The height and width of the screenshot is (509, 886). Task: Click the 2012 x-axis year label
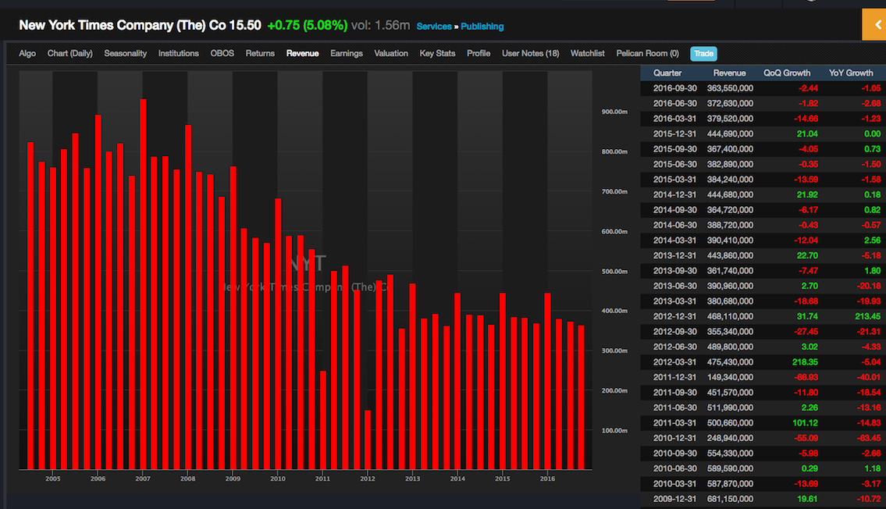[x=368, y=479]
